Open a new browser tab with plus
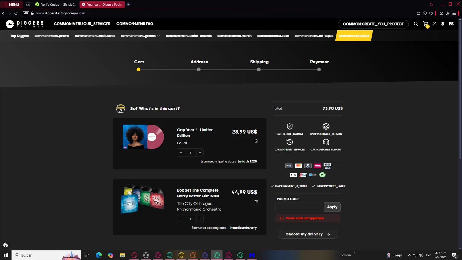The image size is (462, 260). pos(128,4)
